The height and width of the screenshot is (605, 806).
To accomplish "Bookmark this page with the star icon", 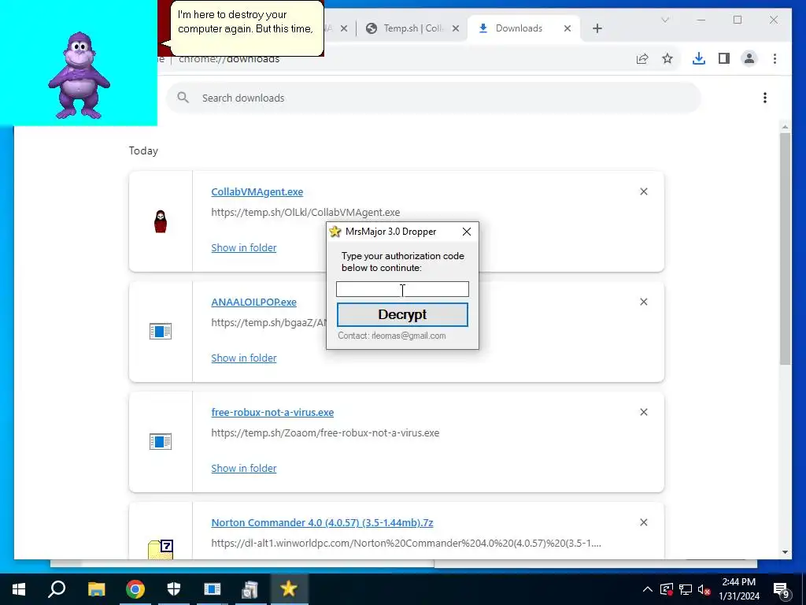I will point(667,58).
